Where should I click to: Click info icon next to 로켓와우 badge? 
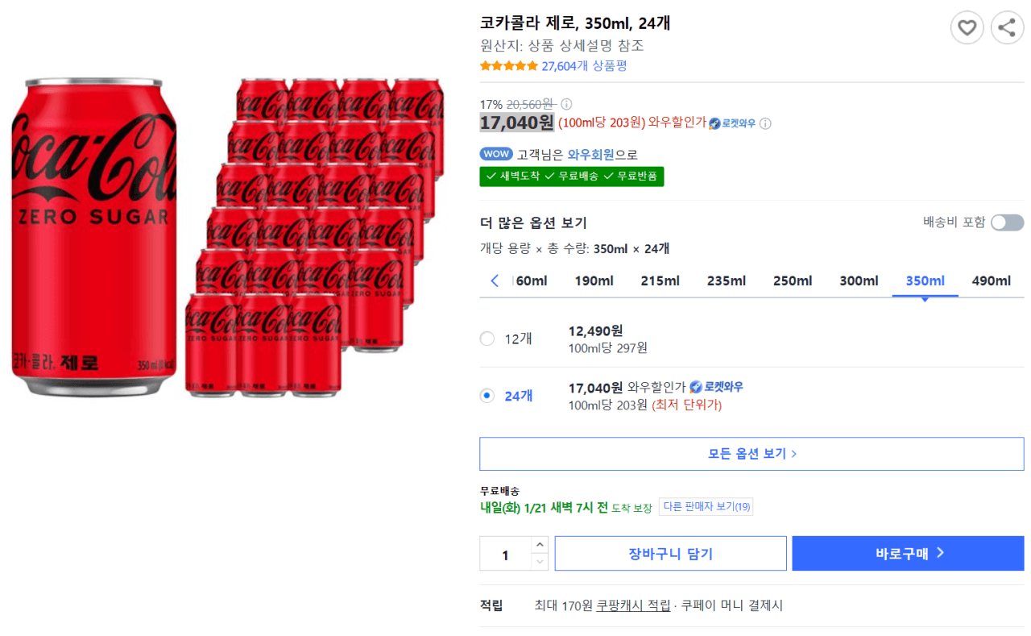tap(765, 123)
